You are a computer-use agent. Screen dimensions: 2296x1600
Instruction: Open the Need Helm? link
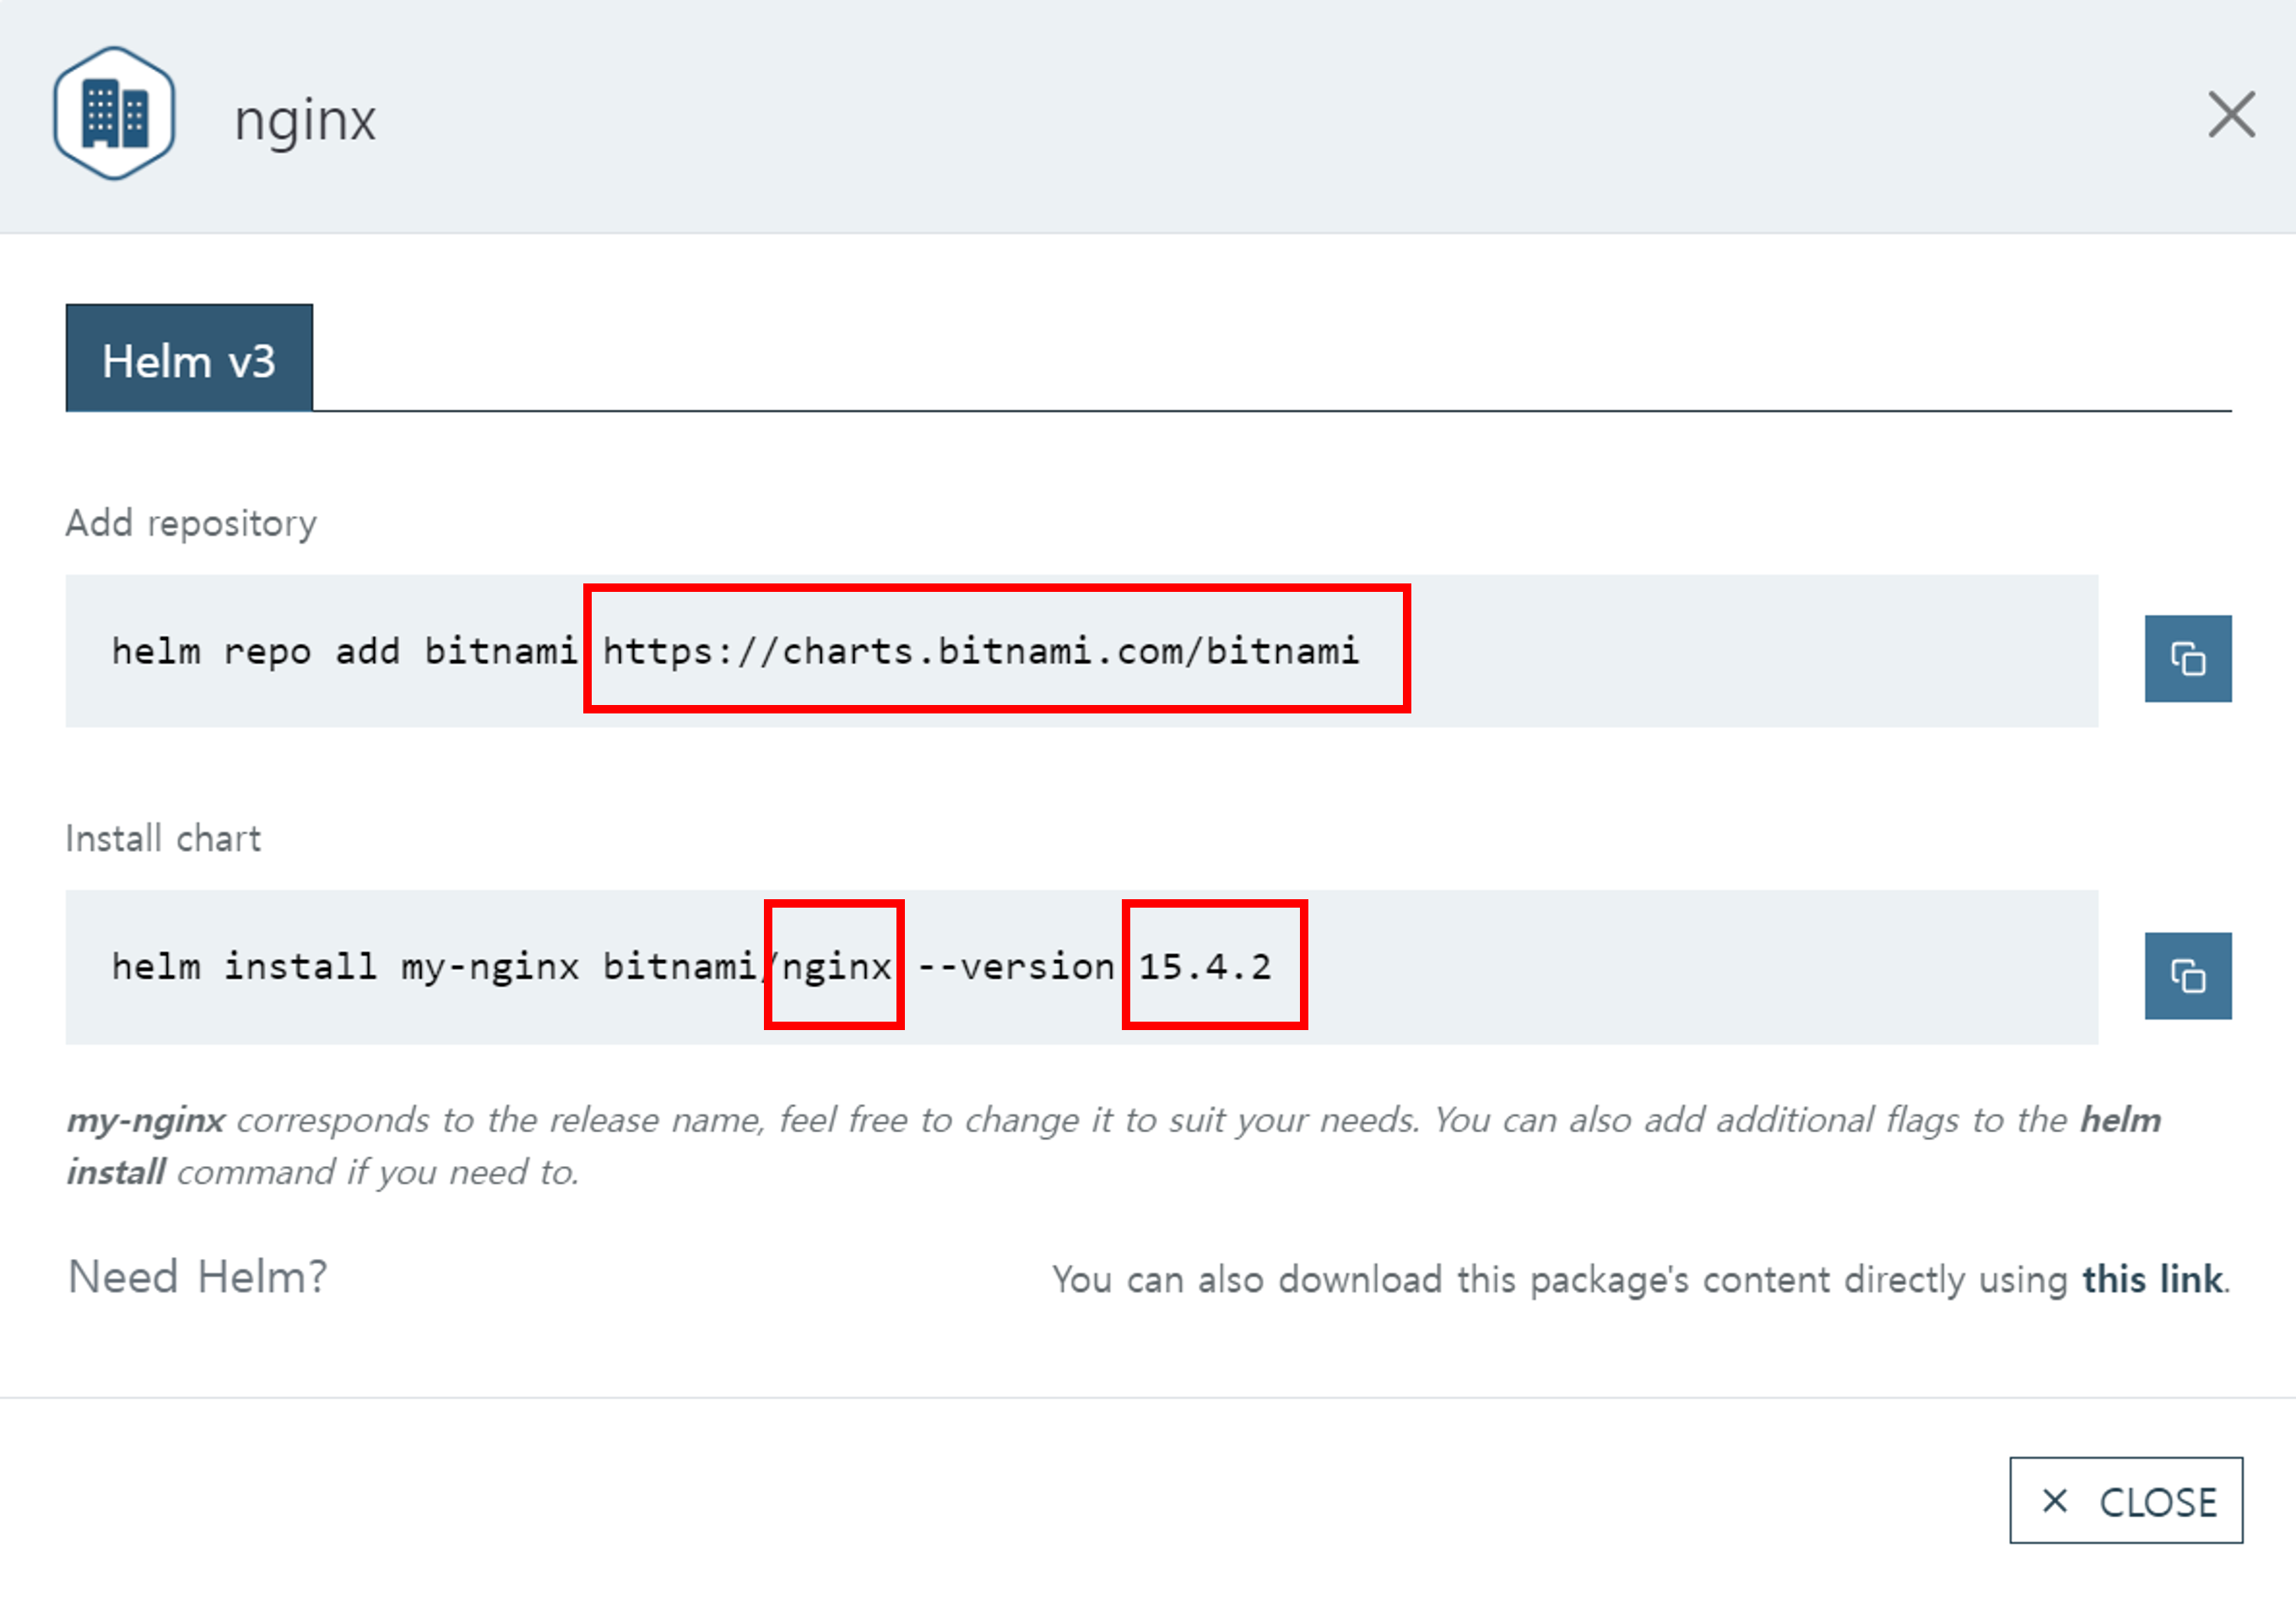[x=197, y=1277]
